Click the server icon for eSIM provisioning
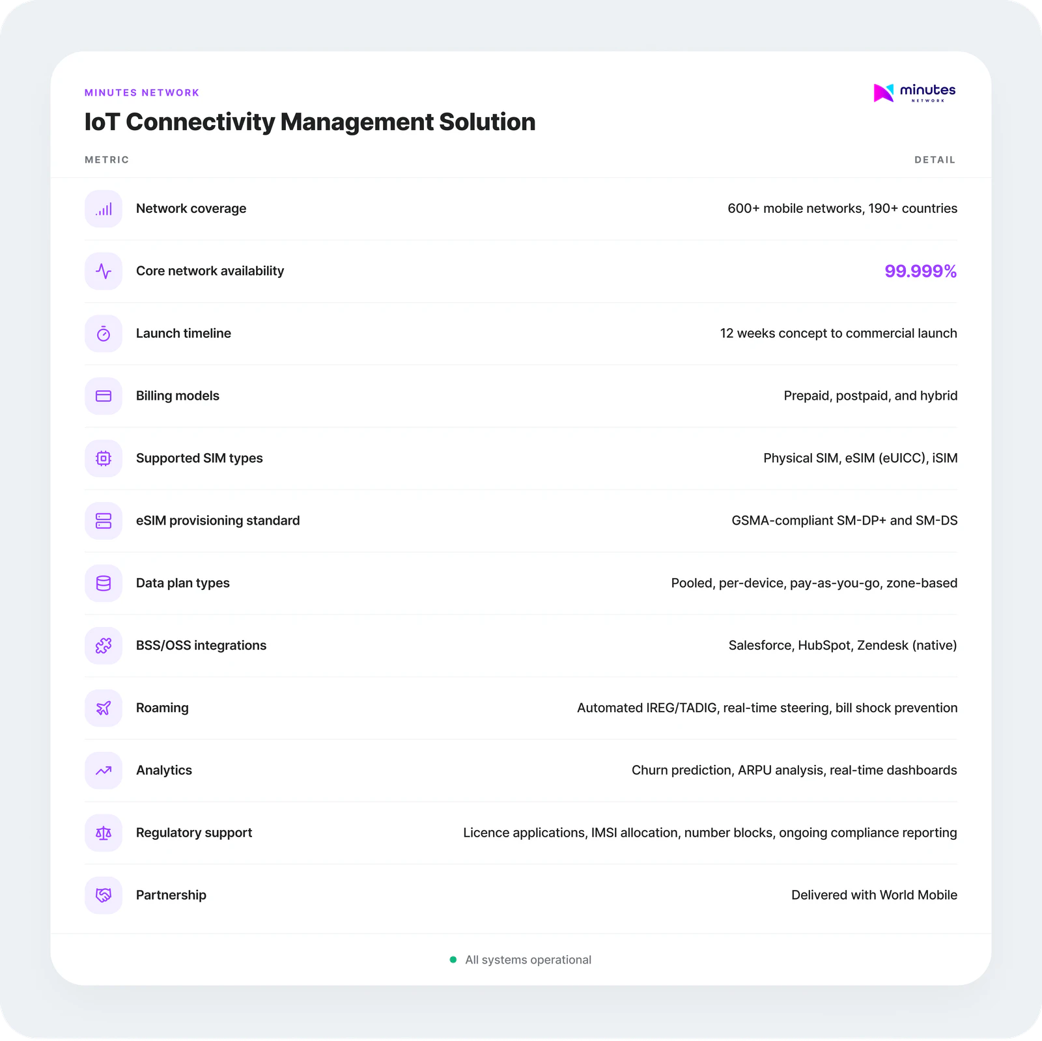This screenshot has width=1042, height=1041. [104, 521]
